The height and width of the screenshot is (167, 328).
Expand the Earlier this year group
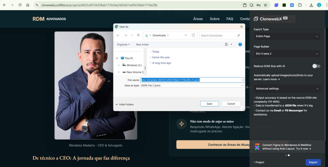[x=151, y=57]
